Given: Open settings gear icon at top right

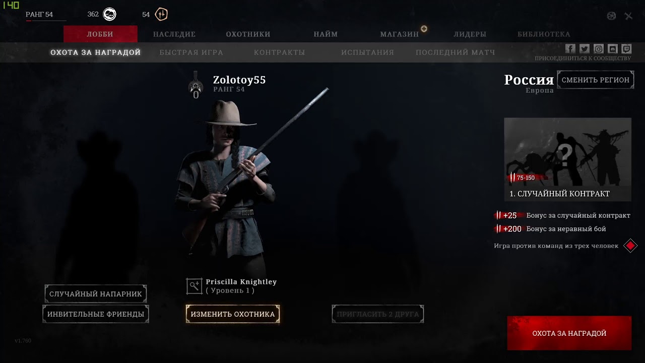Looking at the screenshot, I should 611,16.
